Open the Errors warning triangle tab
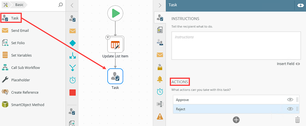 tap(160, 116)
